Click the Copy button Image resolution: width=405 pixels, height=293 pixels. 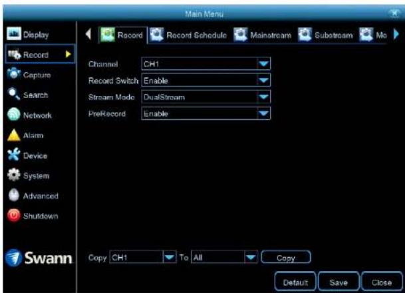coord(286,257)
